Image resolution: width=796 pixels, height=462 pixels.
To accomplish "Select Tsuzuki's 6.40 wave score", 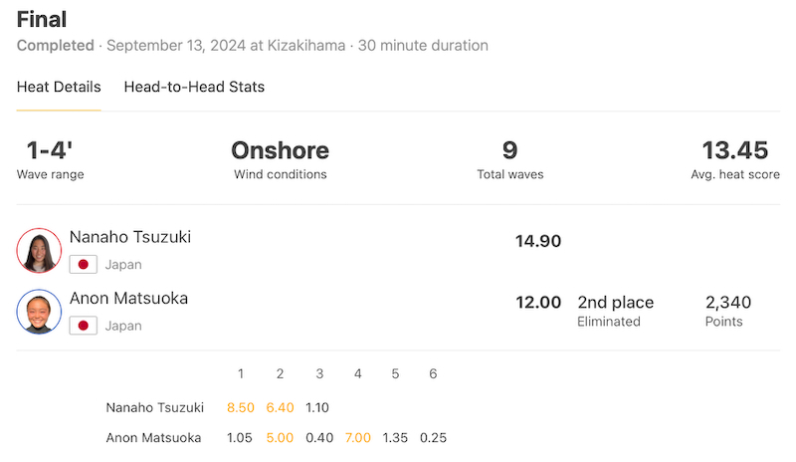I will pyautogui.click(x=281, y=407).
